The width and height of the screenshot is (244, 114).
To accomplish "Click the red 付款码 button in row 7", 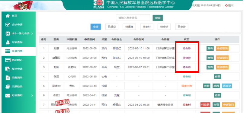I will (x=205, y=105).
